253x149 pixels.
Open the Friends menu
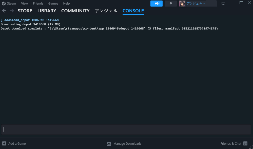tap(38, 3)
